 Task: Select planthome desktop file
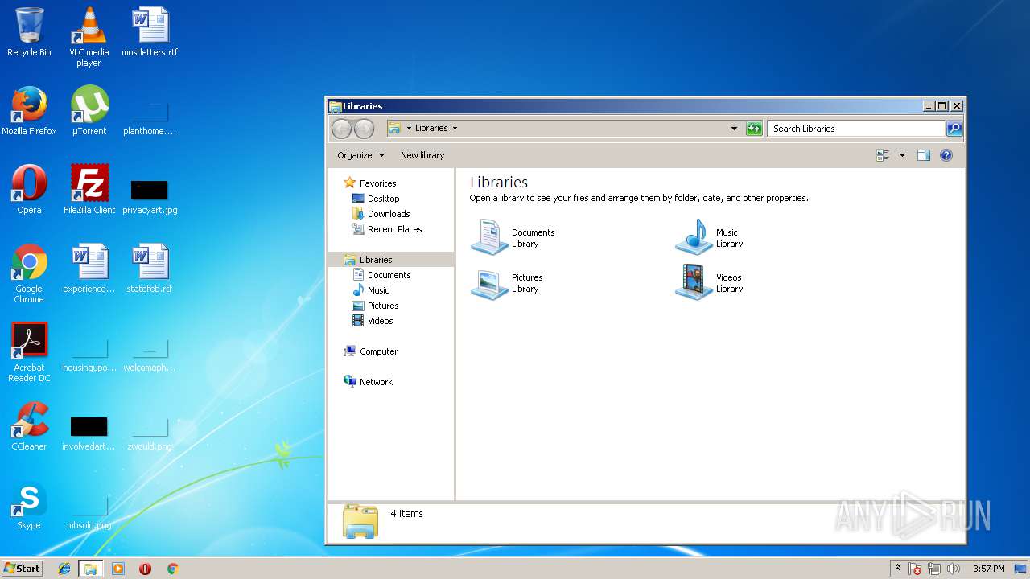click(150, 118)
